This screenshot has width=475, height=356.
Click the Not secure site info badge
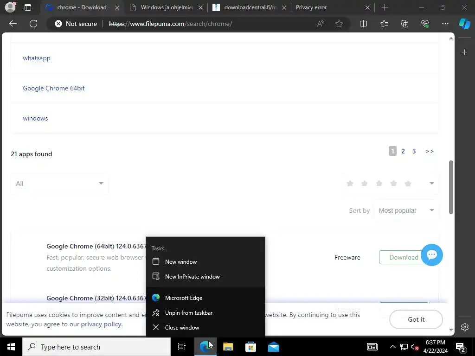(76, 24)
